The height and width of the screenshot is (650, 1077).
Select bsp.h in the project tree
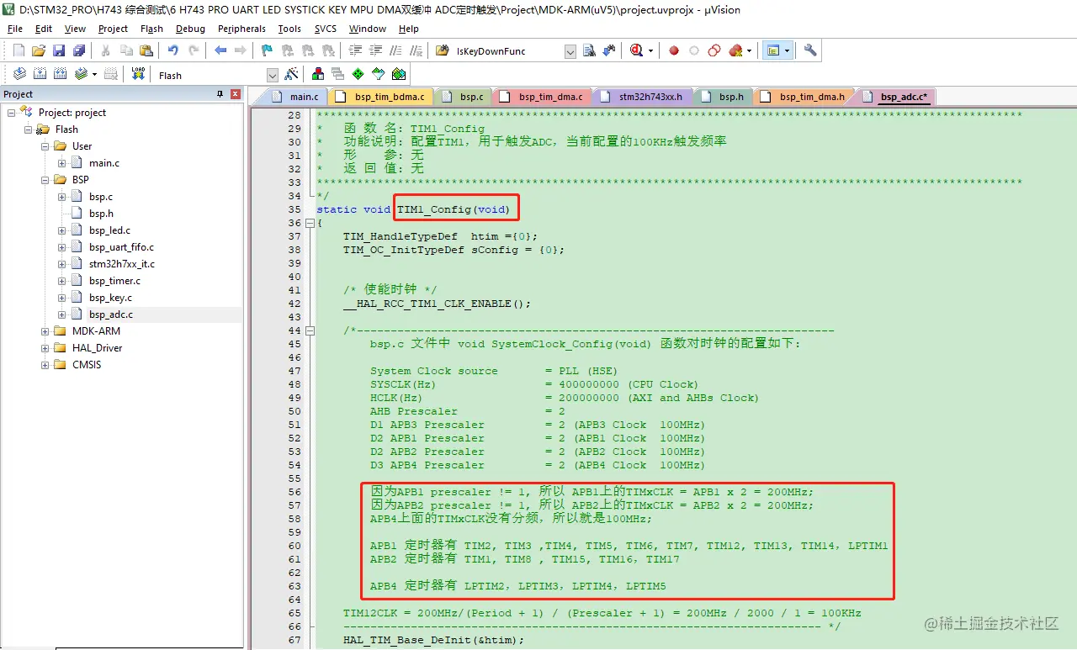101,214
